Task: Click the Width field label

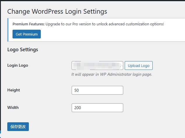Action: (13, 107)
